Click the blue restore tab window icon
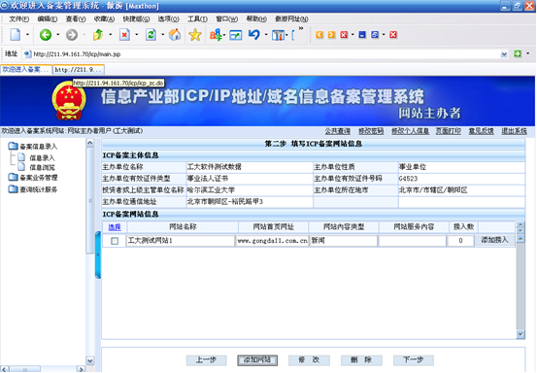The image size is (537, 373). [x=375, y=35]
